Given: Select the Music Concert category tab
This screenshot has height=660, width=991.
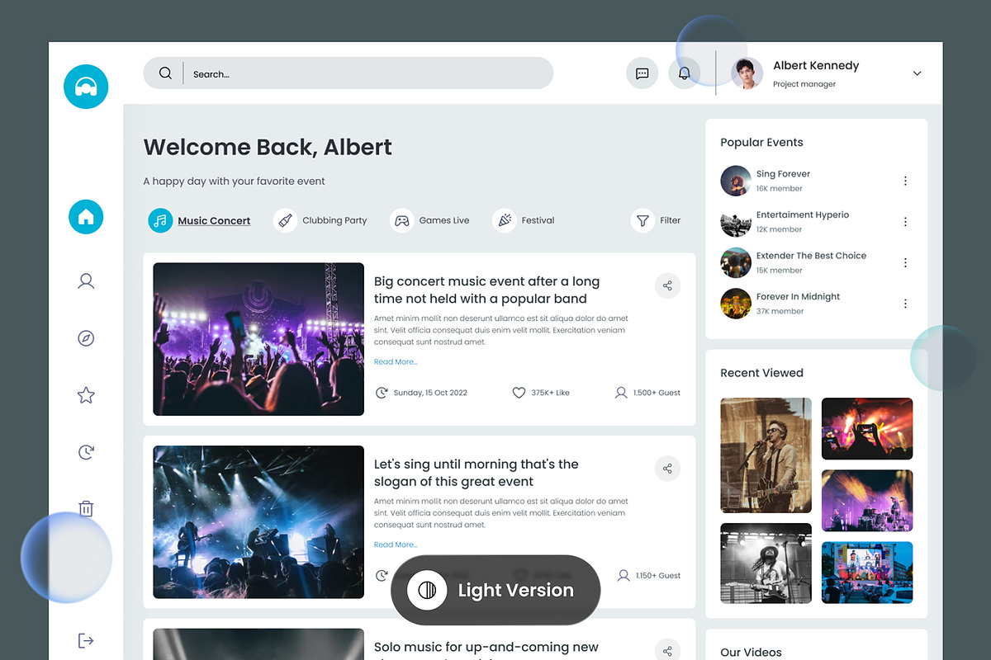Looking at the screenshot, I should 199,220.
